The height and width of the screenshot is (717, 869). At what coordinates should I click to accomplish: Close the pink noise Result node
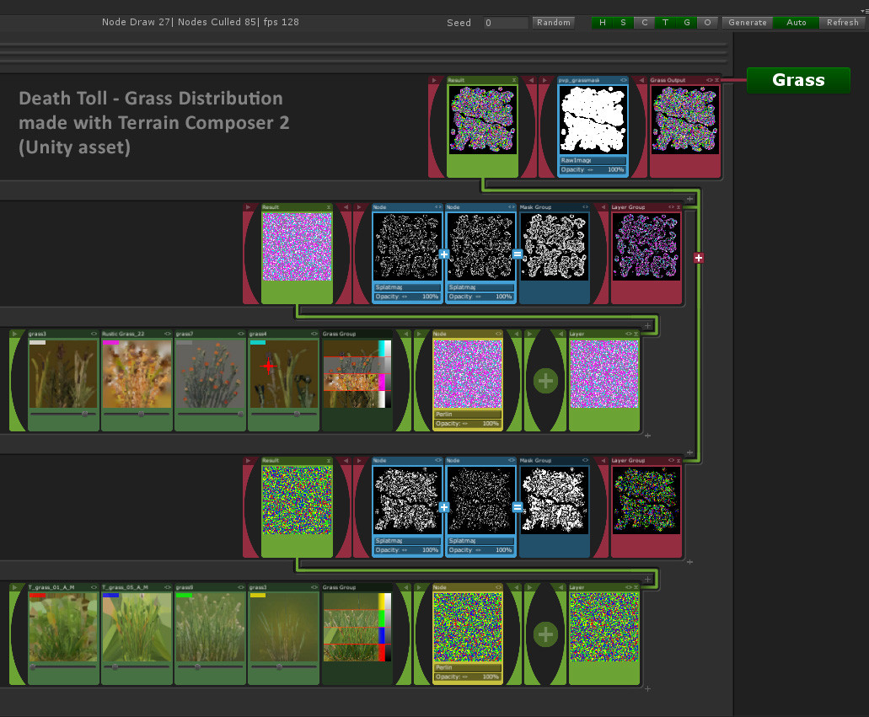click(x=329, y=207)
